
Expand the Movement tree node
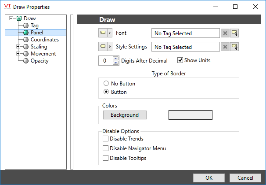(18, 54)
